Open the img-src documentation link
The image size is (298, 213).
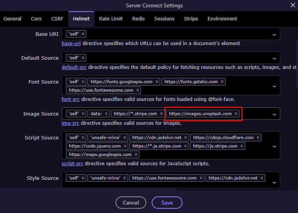click(70, 123)
